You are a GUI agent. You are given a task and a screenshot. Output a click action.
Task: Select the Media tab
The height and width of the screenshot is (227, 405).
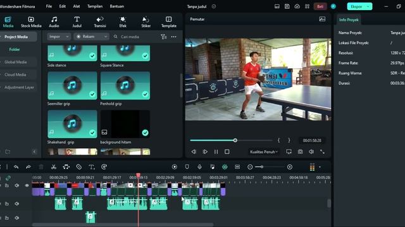coord(8,22)
